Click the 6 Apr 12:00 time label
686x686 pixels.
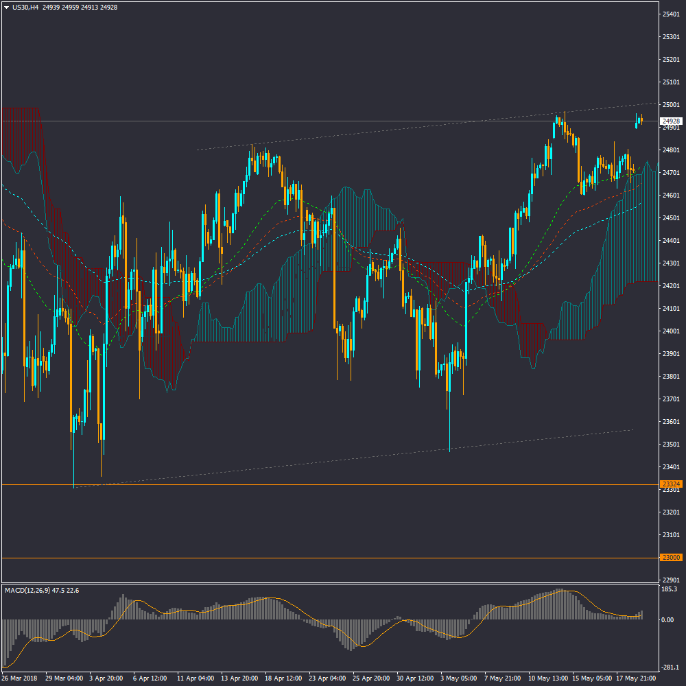[x=151, y=678]
